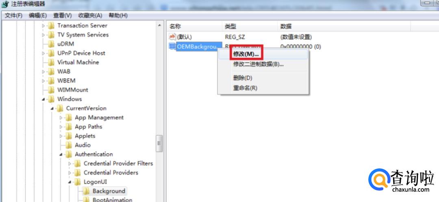Open the 收藏夹(A) menu
This screenshot has width=439, height=202.
click(90, 15)
